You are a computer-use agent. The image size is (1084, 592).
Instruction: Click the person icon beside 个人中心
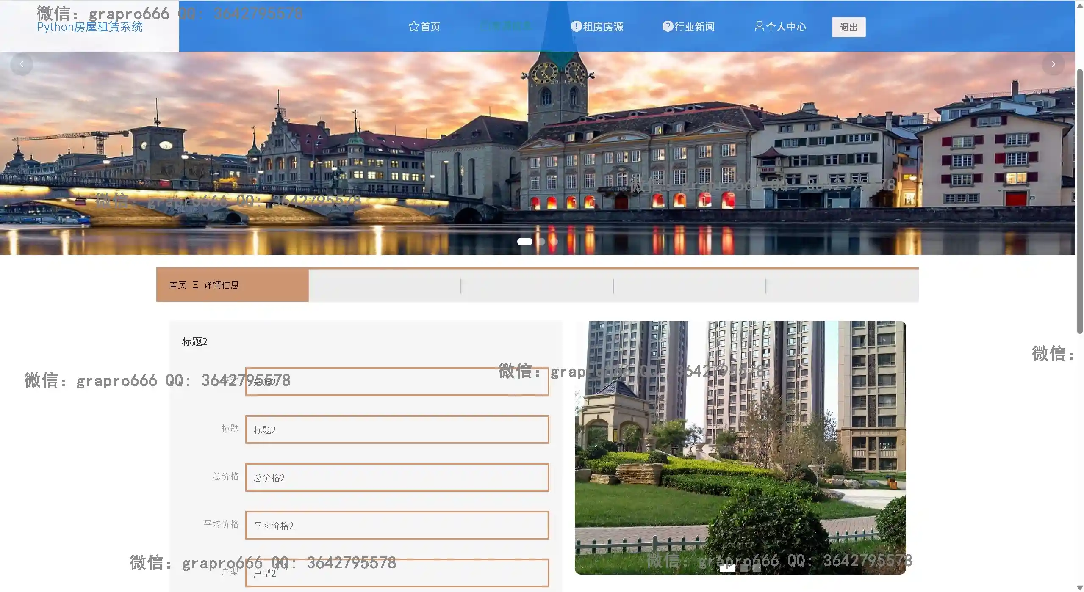coord(759,26)
